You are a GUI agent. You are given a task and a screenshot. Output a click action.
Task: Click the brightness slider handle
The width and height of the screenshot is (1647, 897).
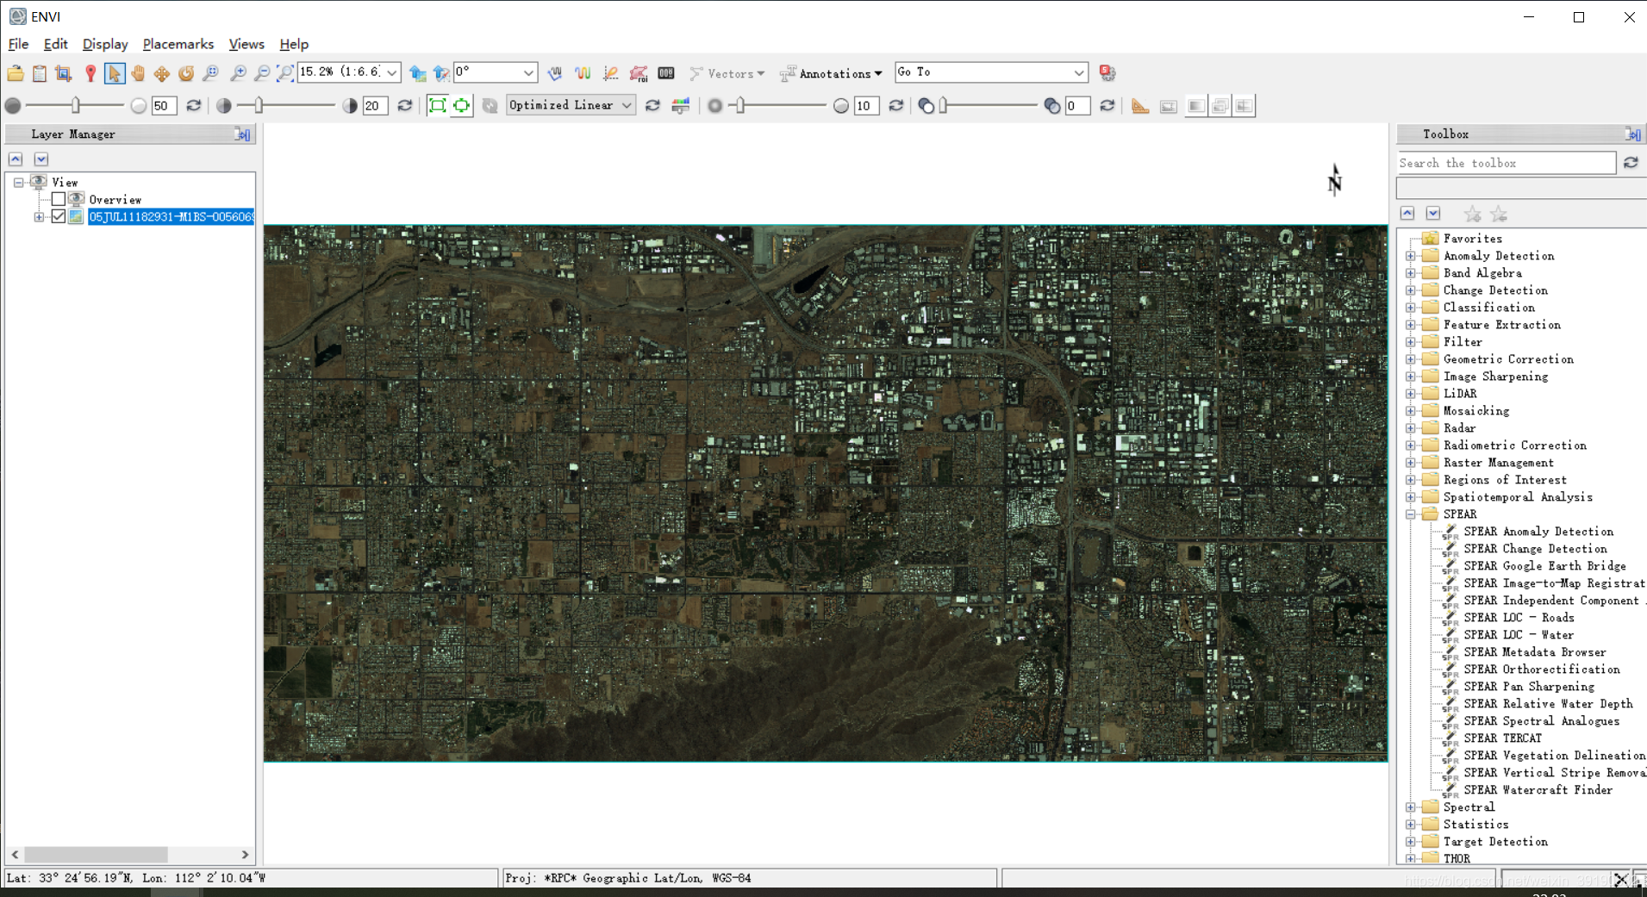pyautogui.click(x=76, y=105)
